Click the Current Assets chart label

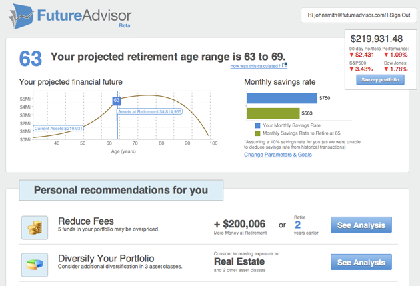[58, 128]
